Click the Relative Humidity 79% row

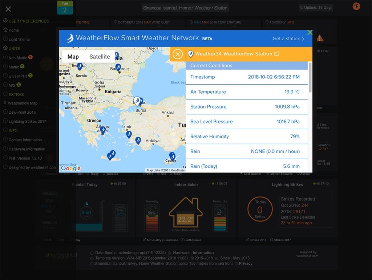pyautogui.click(x=247, y=137)
